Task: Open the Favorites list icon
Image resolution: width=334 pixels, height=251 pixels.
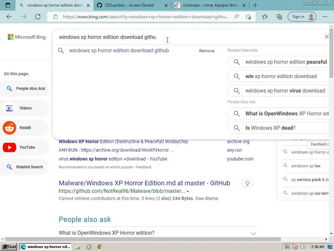Action: [265, 17]
